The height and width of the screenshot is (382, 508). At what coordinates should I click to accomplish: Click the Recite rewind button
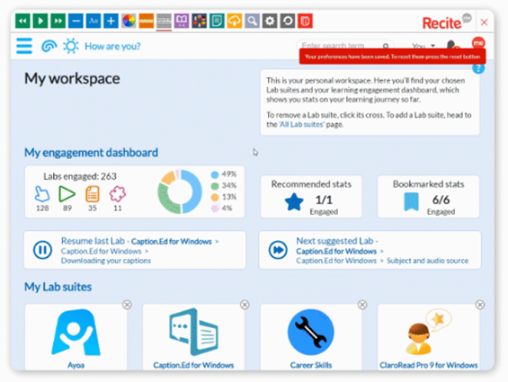point(22,21)
